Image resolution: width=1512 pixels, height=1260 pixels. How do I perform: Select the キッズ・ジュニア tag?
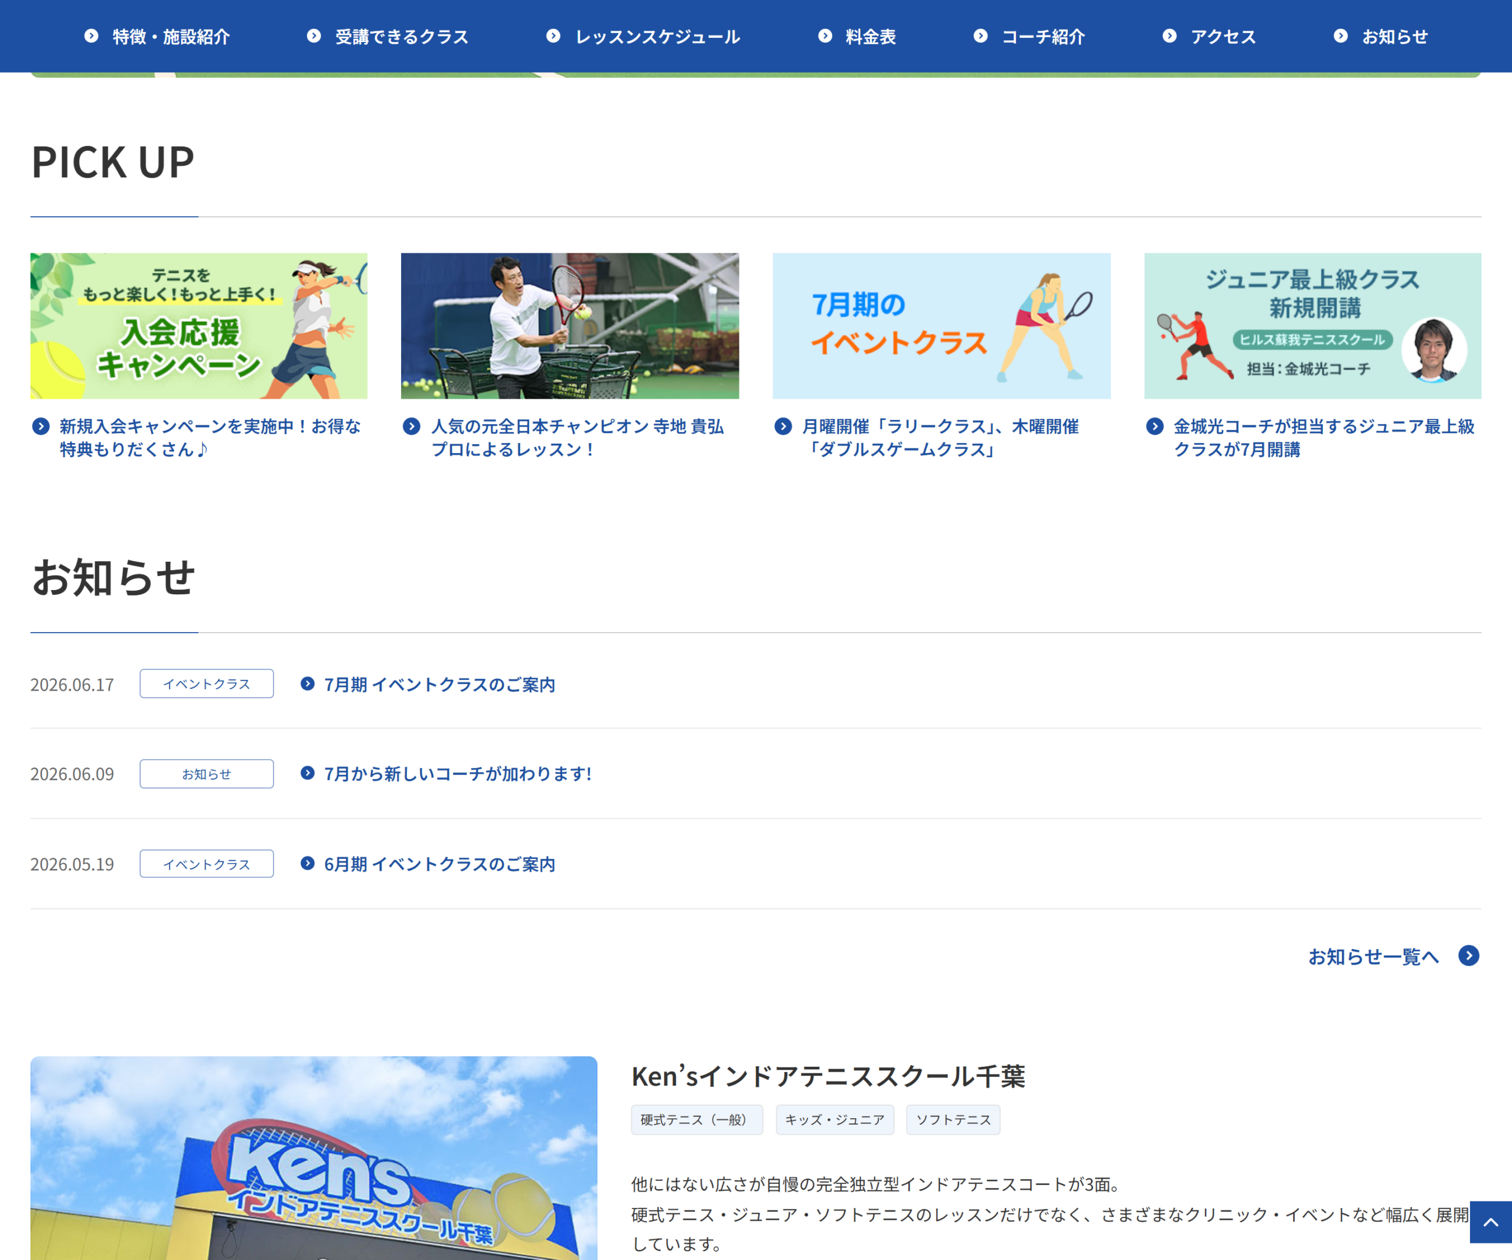pyautogui.click(x=835, y=1119)
